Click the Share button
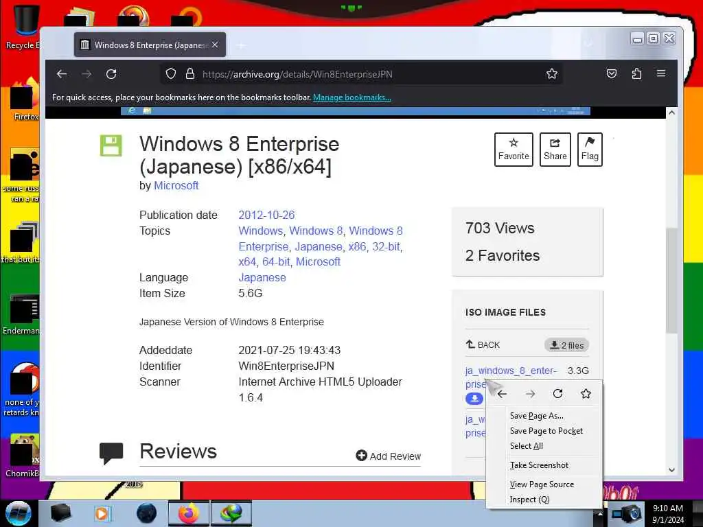 pos(555,149)
